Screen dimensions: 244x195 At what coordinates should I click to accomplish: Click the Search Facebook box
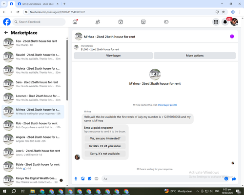(x=39, y=22)
